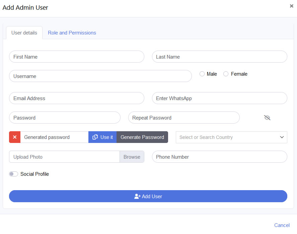This screenshot has width=297, height=234.
Task: Click the blue Add User button
Action: [x=148, y=197]
